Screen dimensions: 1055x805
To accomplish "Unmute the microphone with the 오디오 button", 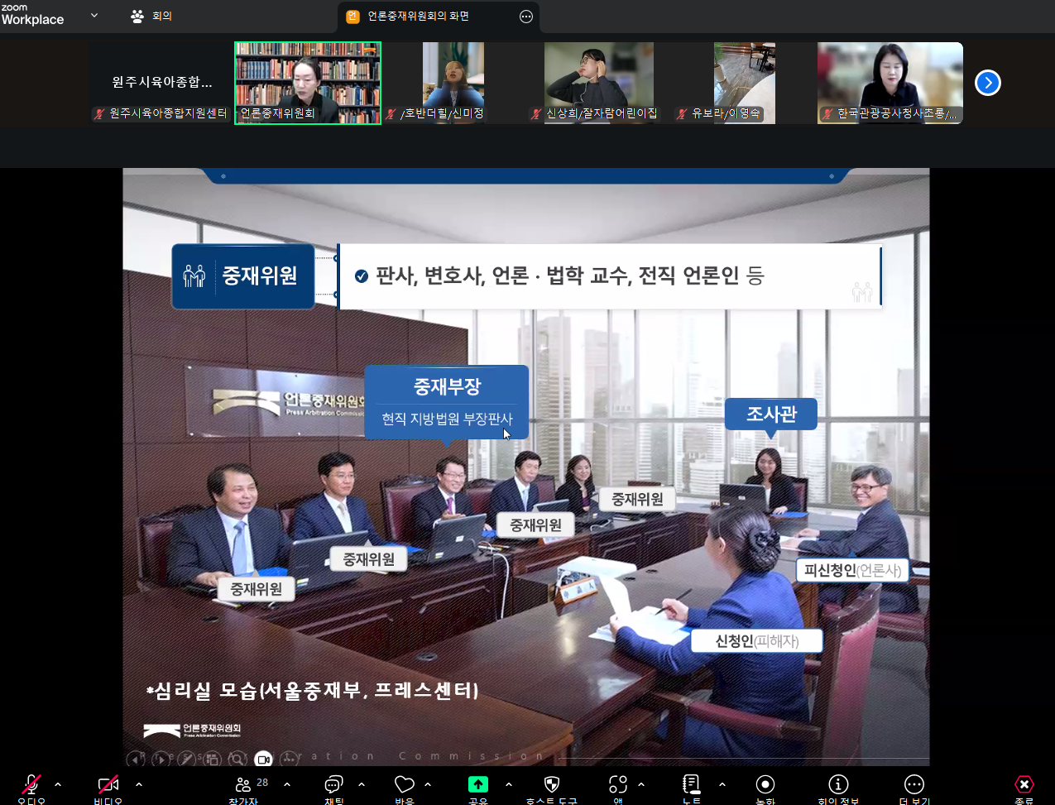I will point(31,786).
